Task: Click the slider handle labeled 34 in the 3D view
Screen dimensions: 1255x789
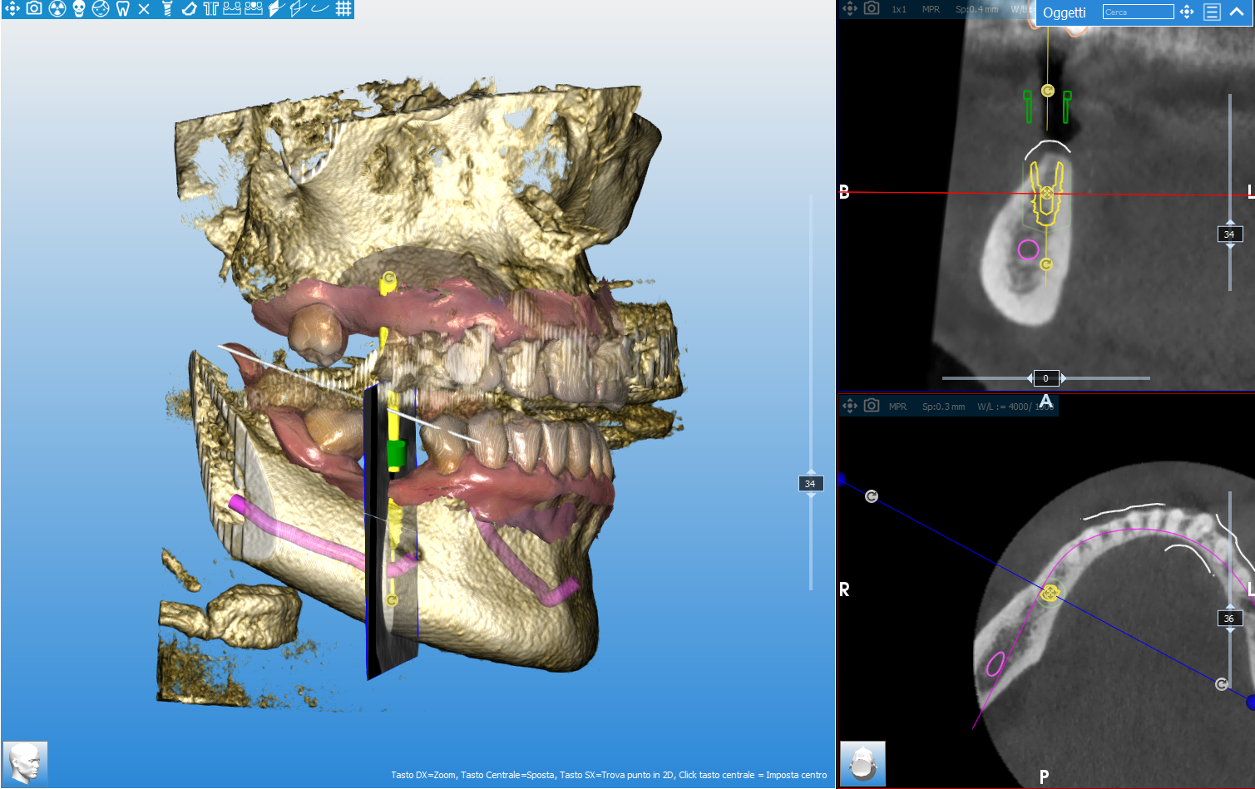Action: tap(810, 484)
